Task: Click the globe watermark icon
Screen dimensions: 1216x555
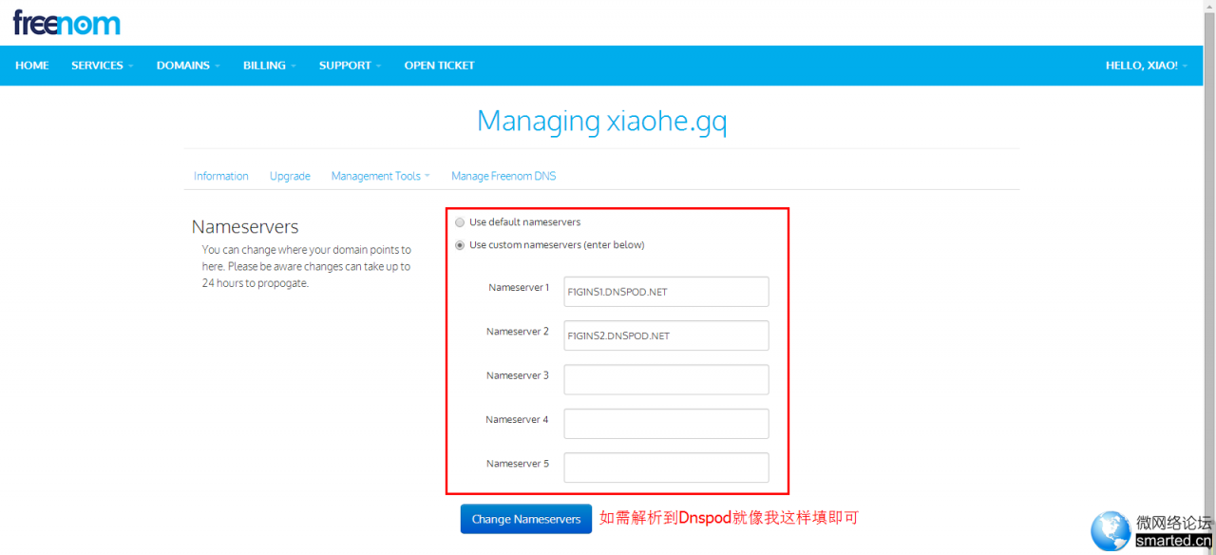Action: click(1111, 530)
